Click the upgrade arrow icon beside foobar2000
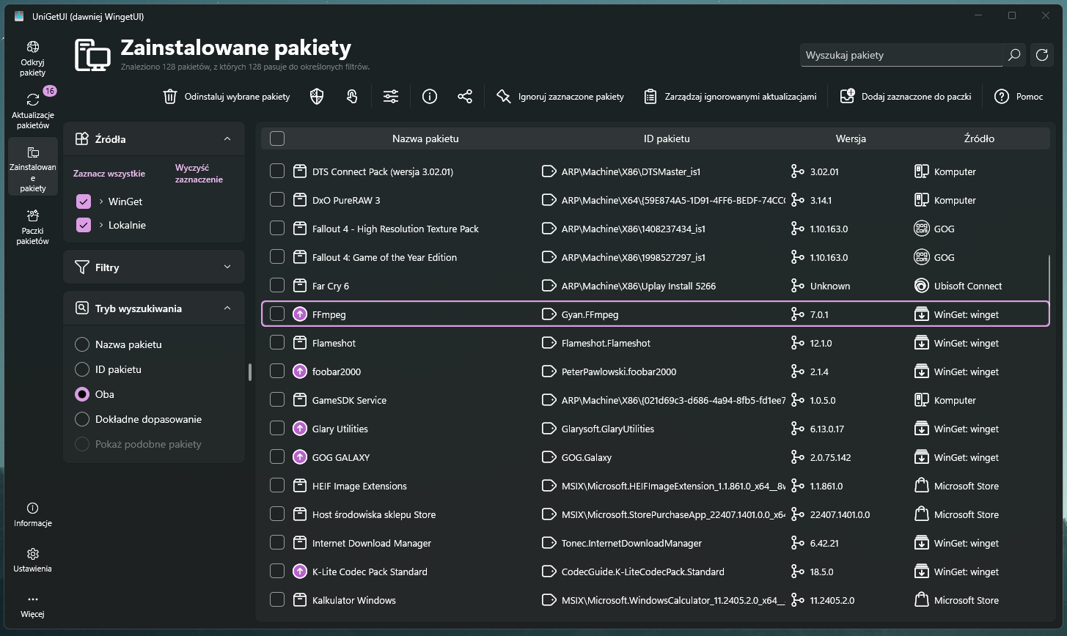Viewport: 1067px width, 636px height. (299, 371)
